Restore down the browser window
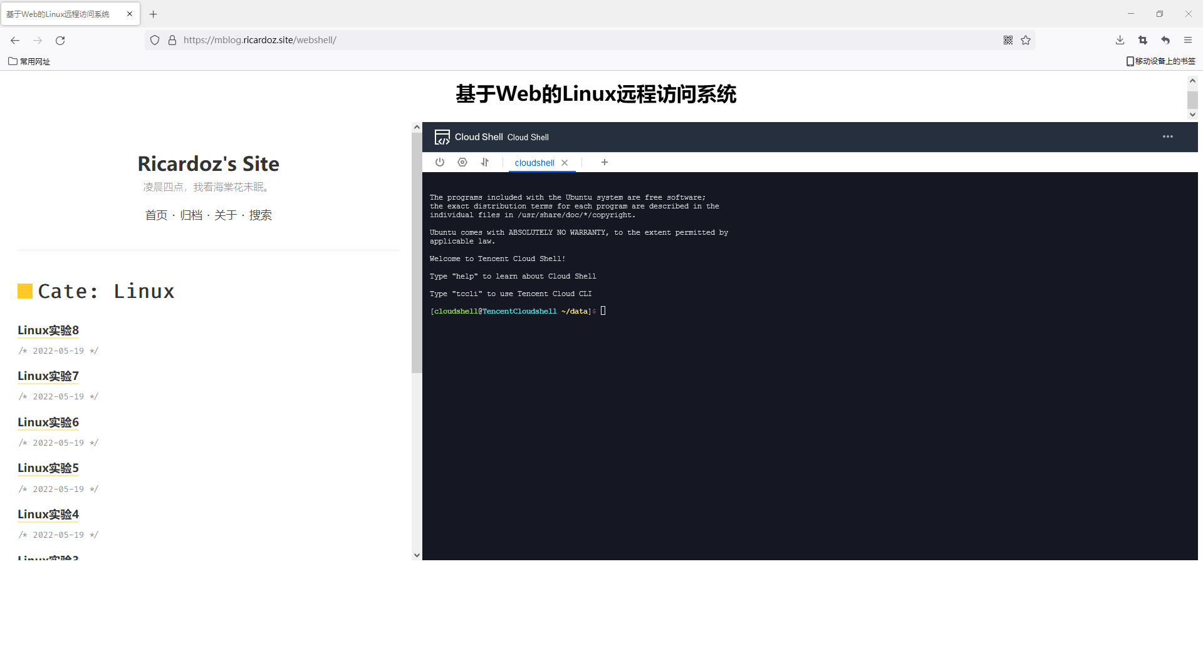The width and height of the screenshot is (1203, 651). tap(1160, 14)
